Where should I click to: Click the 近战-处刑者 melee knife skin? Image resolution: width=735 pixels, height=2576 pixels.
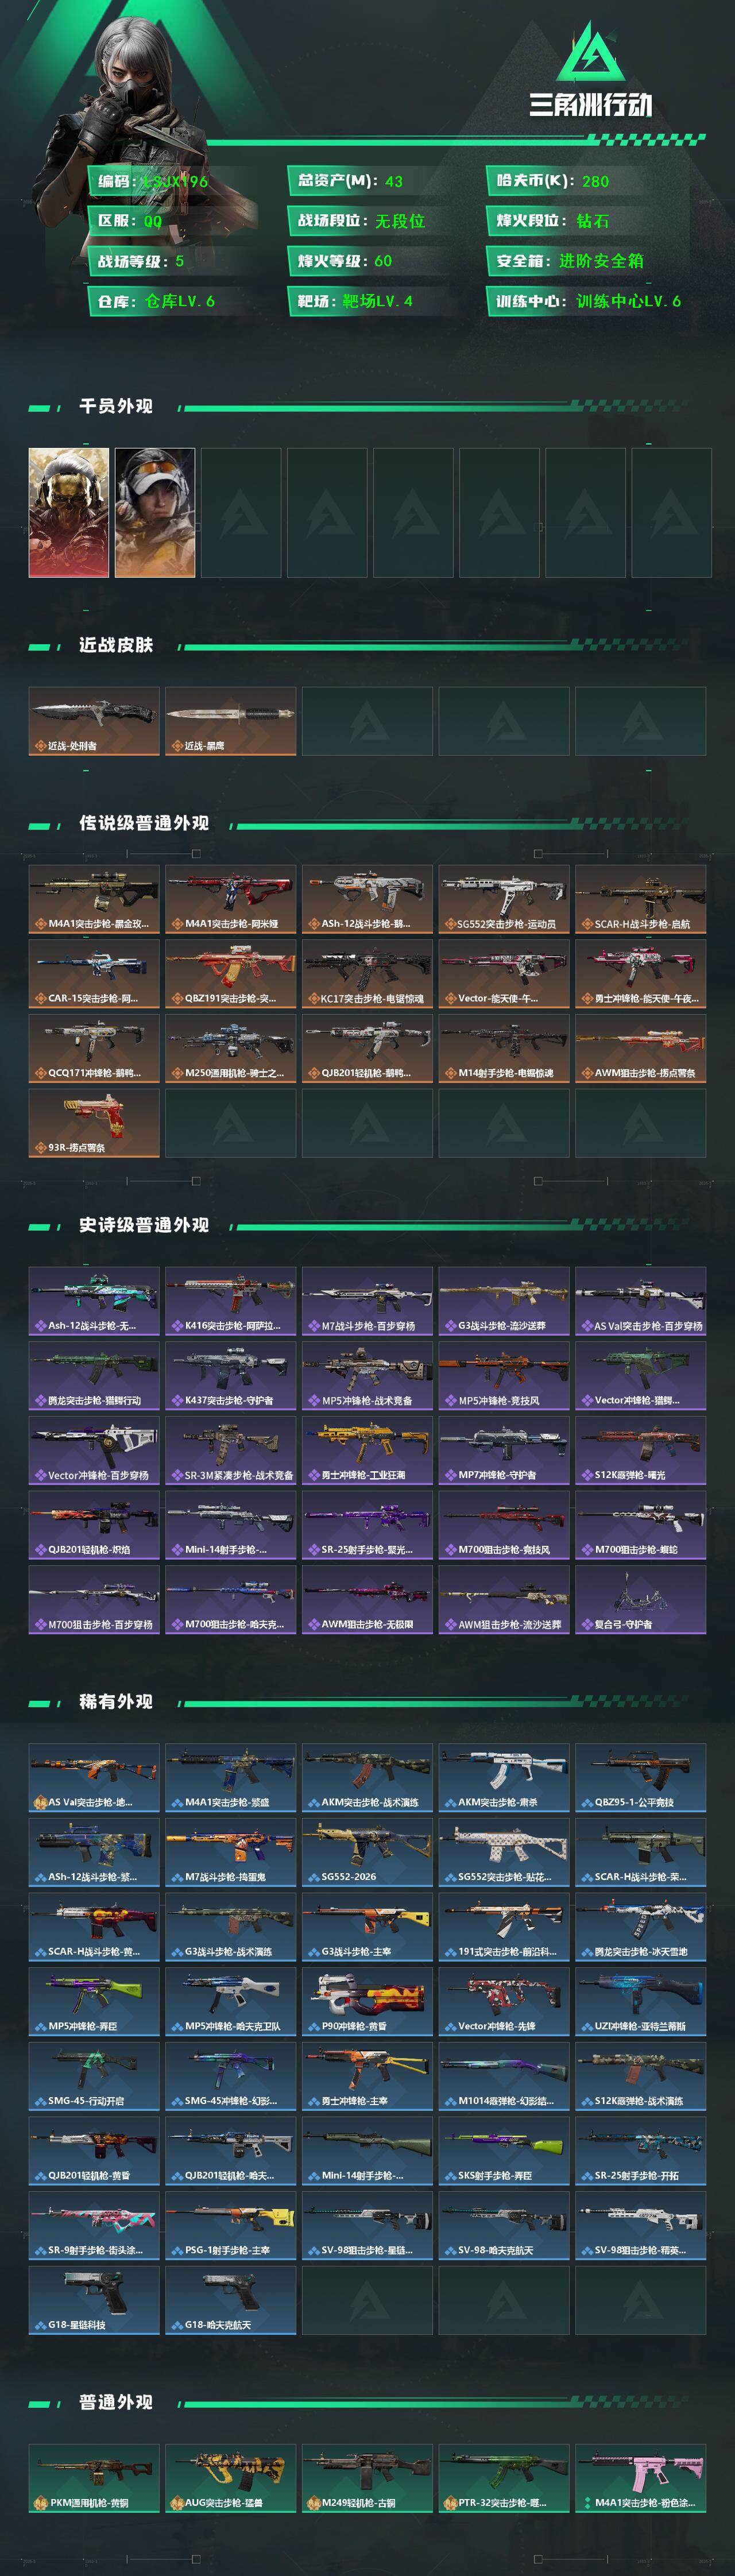(94, 720)
